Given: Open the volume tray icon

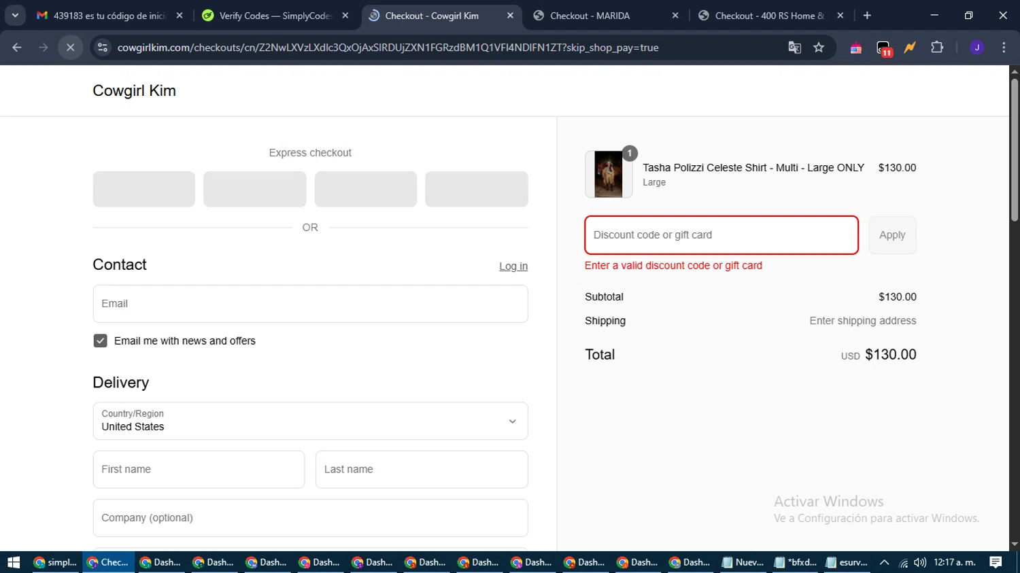Looking at the screenshot, I should (x=920, y=562).
